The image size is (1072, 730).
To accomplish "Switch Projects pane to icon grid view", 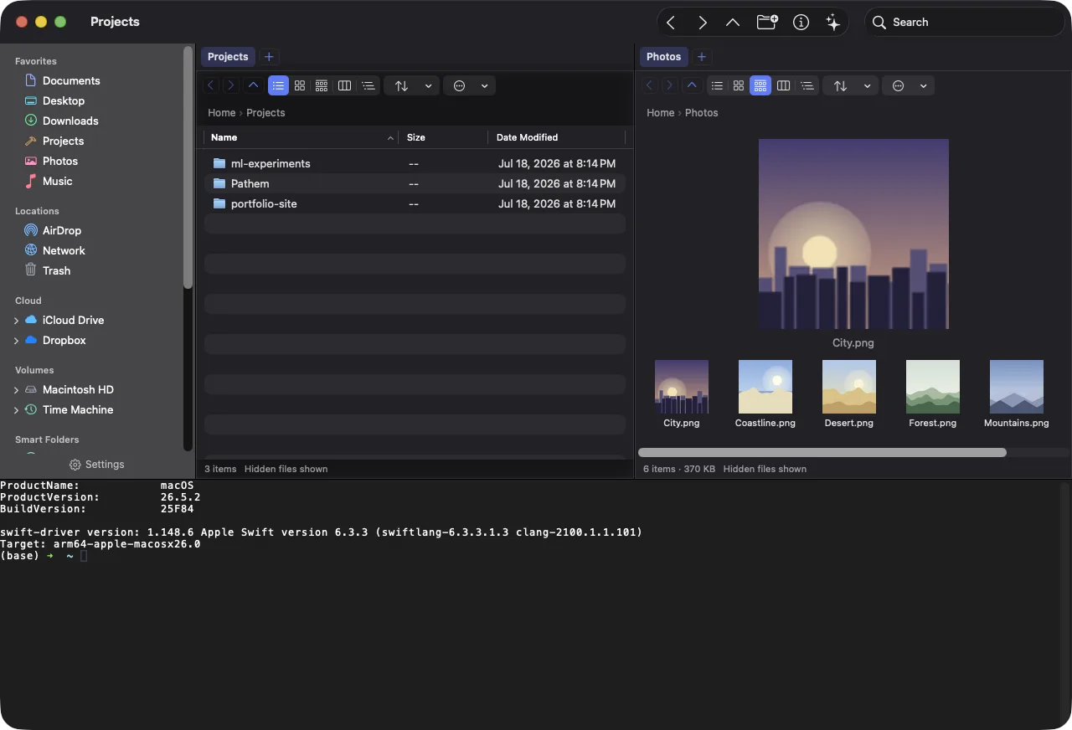I will click(x=300, y=85).
